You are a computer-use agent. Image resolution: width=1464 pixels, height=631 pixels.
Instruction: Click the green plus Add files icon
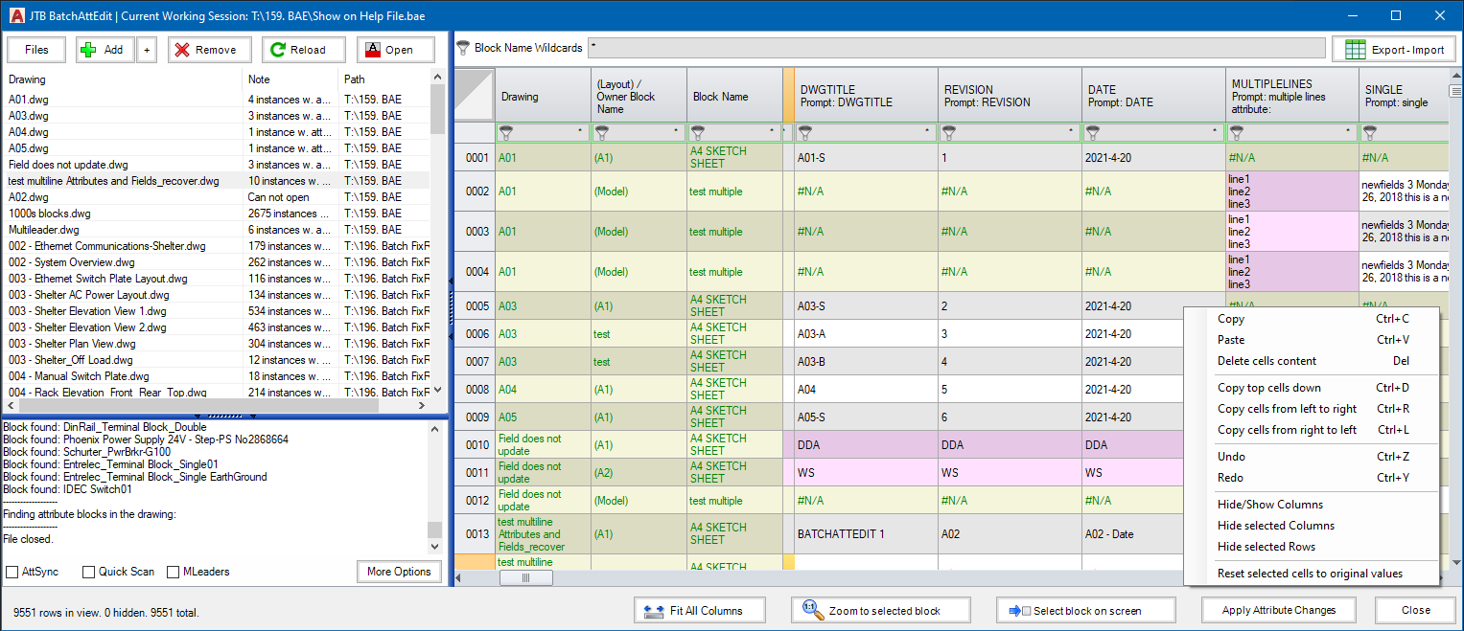point(90,50)
